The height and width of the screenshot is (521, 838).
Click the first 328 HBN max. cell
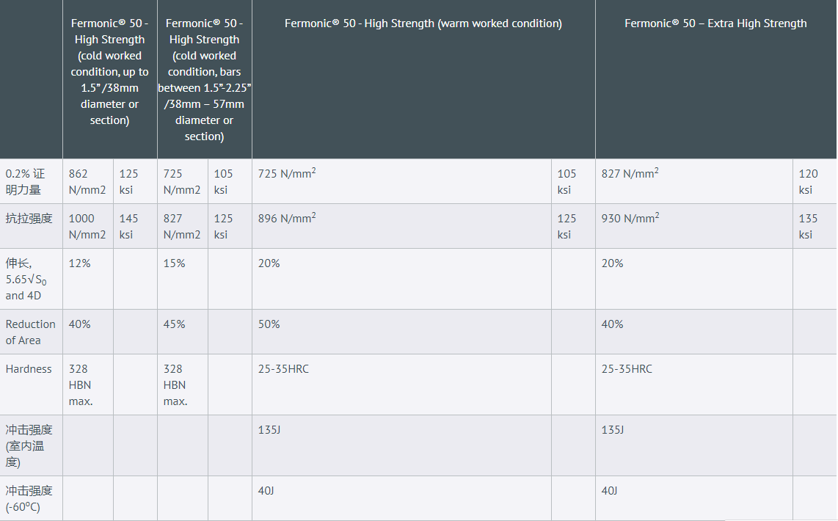(81, 385)
